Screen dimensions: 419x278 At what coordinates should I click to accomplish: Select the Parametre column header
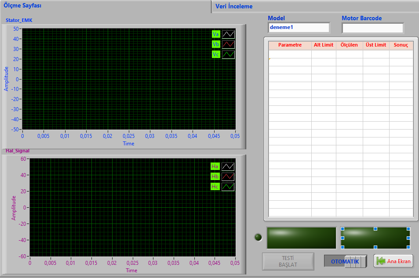pyautogui.click(x=290, y=45)
